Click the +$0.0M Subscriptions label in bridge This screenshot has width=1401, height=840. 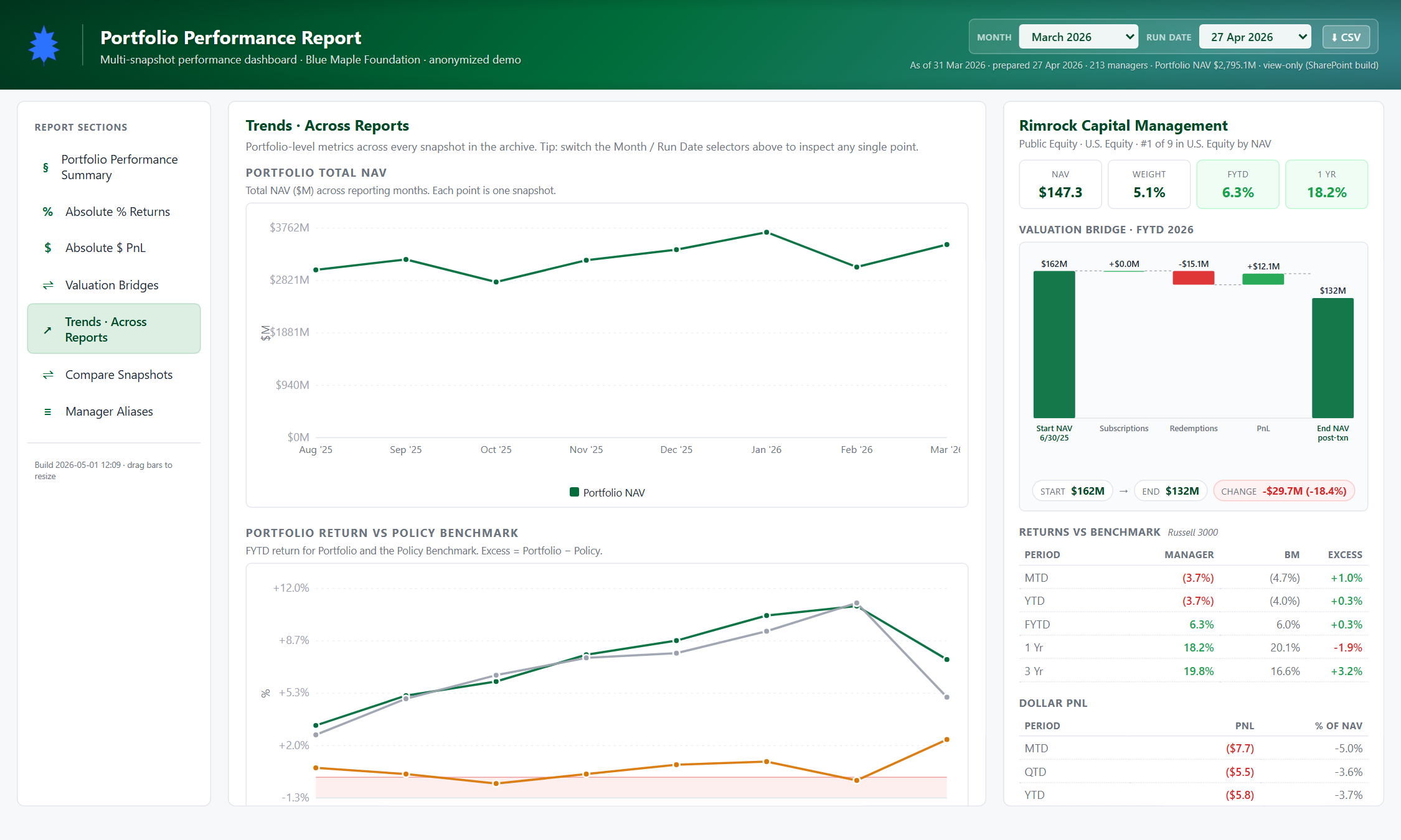[x=1124, y=264]
